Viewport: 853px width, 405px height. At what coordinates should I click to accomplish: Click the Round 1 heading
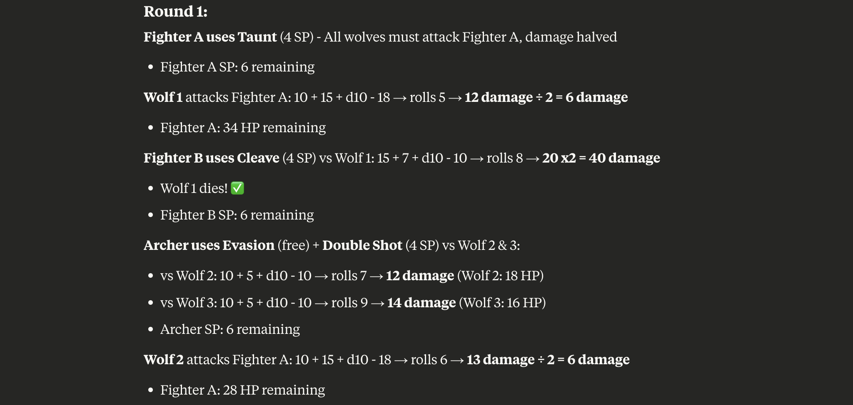[x=175, y=12]
